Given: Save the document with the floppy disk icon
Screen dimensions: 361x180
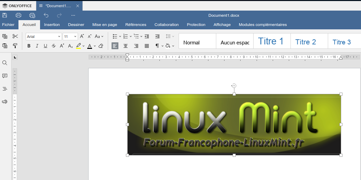Looking at the screenshot, I should point(4,15).
